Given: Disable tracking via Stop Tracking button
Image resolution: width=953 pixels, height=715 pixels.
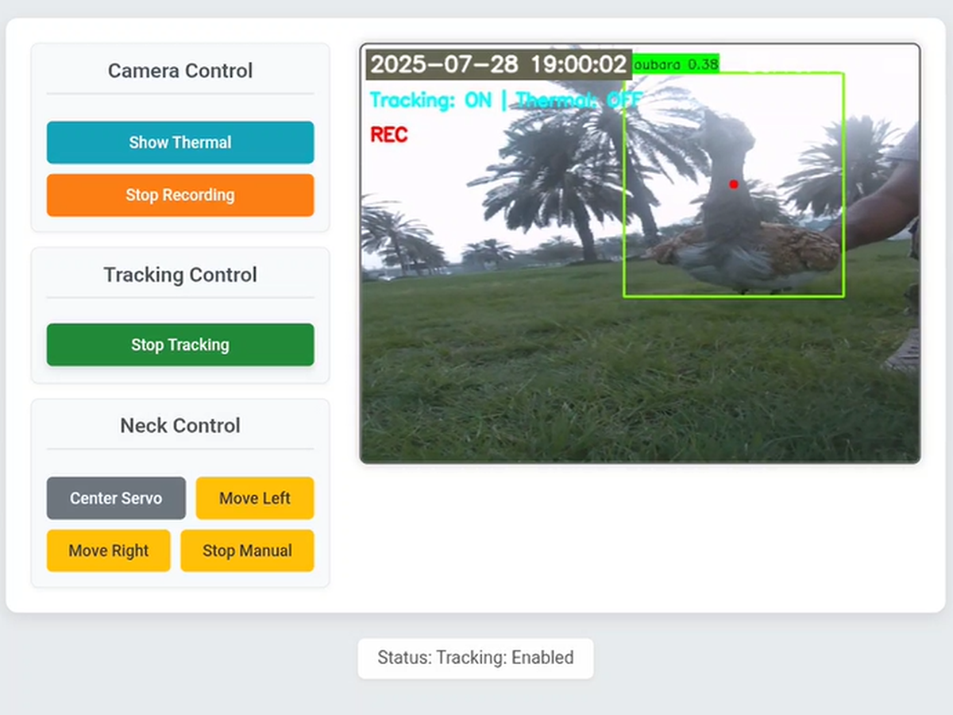Looking at the screenshot, I should tap(180, 345).
